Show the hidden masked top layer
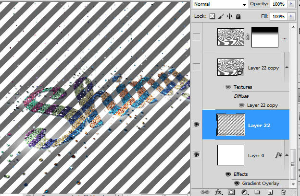 coord(197,37)
